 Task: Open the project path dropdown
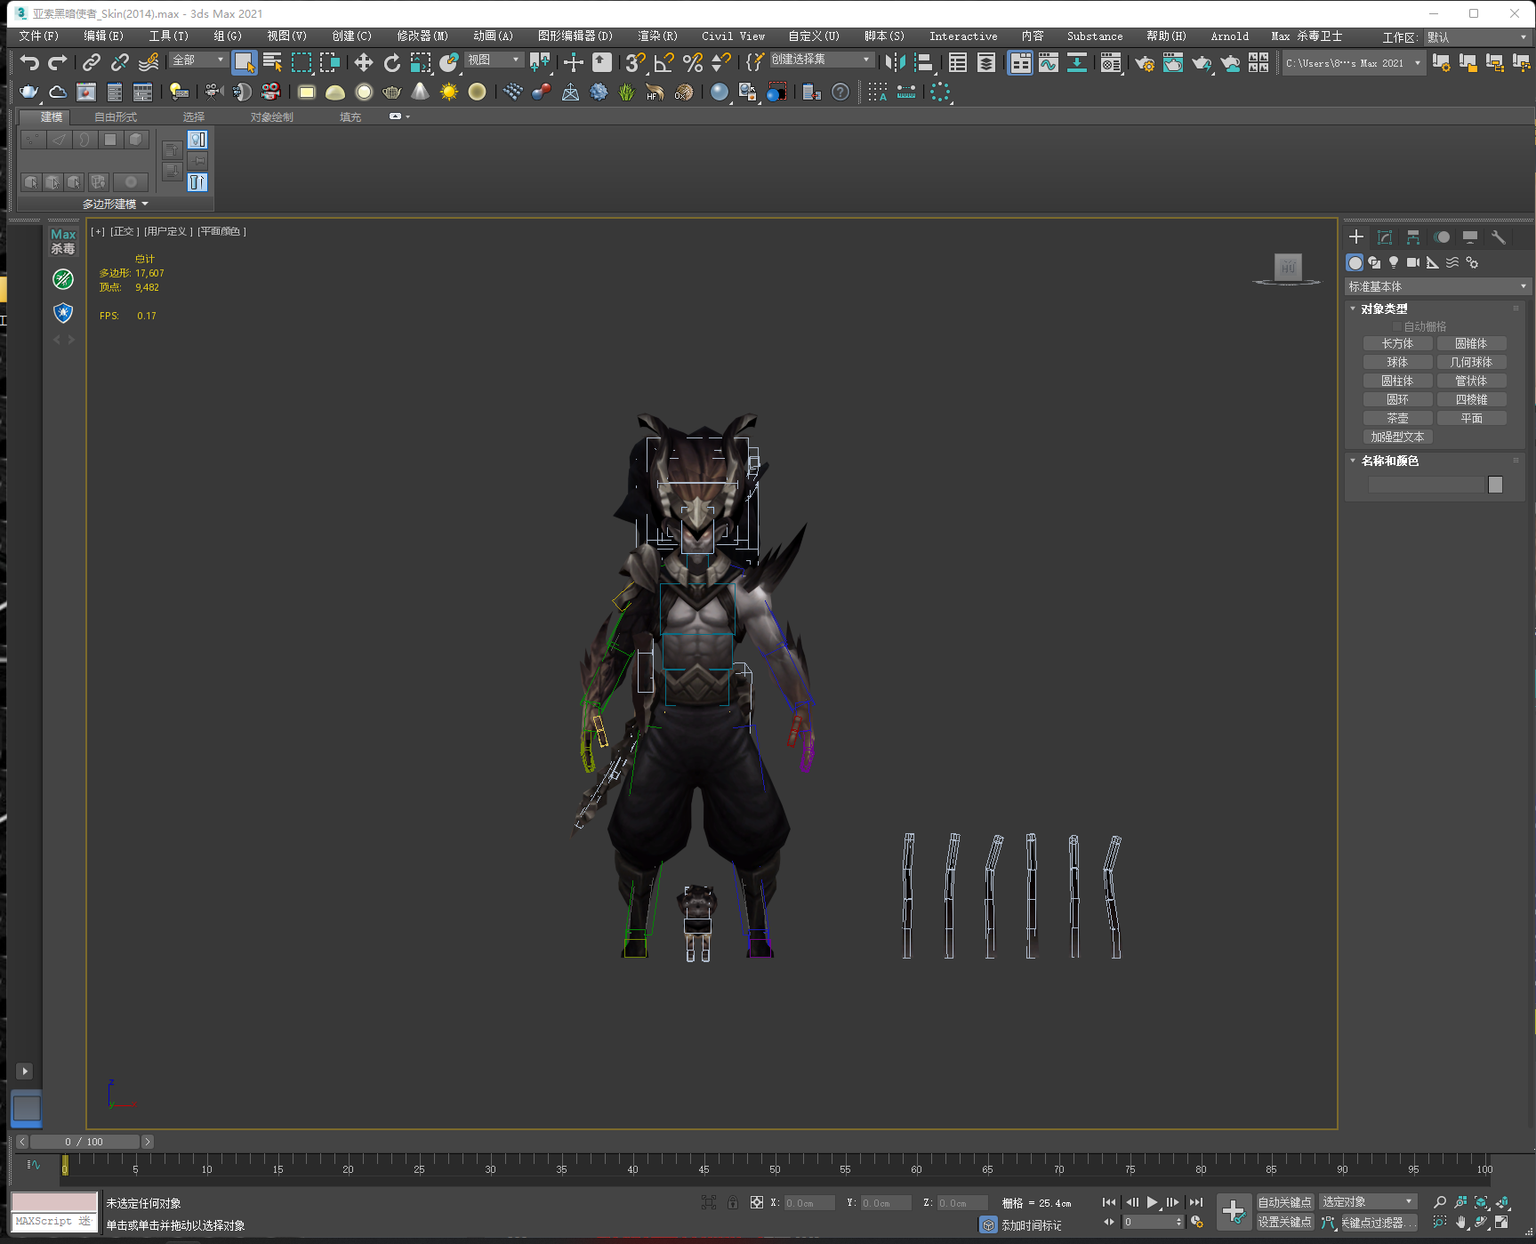click(1354, 63)
